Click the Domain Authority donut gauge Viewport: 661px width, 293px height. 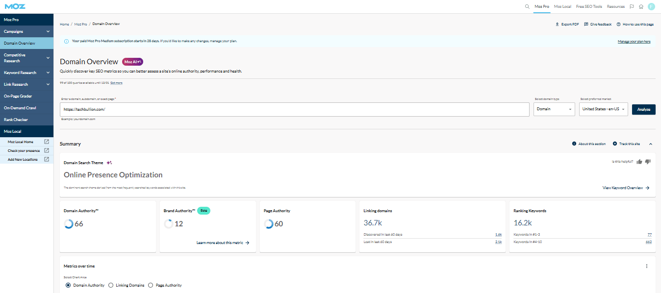point(69,224)
